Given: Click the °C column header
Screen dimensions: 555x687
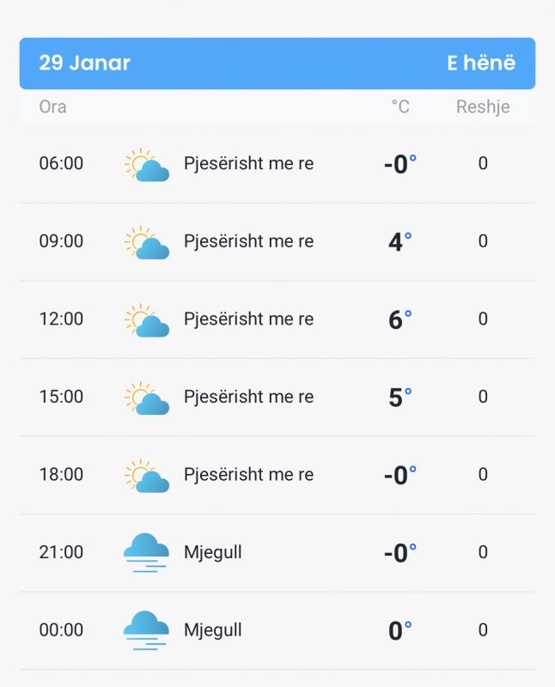Looking at the screenshot, I should (x=400, y=106).
